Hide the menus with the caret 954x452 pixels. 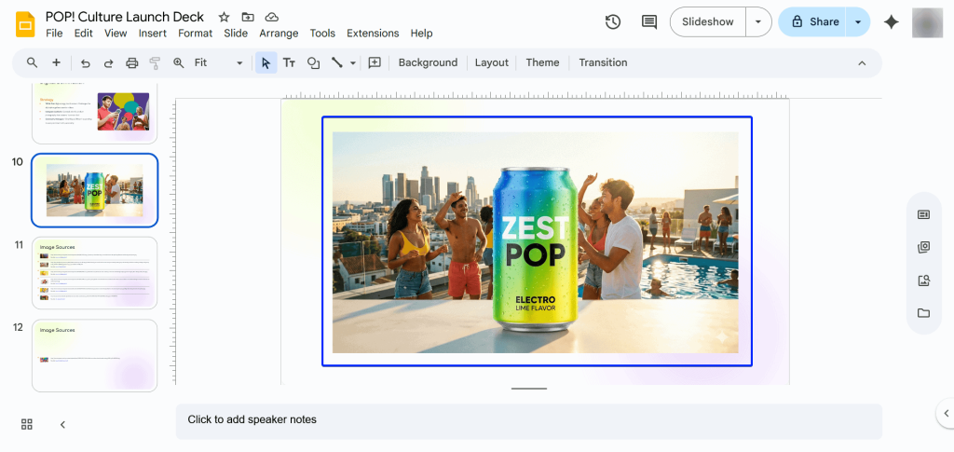pyautogui.click(x=862, y=63)
